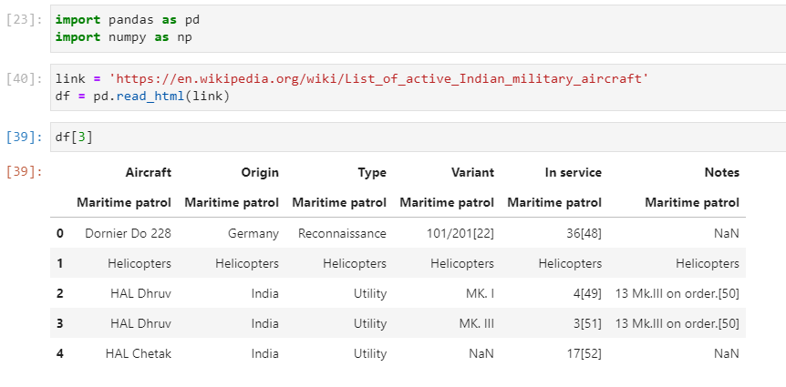The height and width of the screenshot is (387, 786).
Task: Click the Variant column header
Action: click(x=472, y=172)
